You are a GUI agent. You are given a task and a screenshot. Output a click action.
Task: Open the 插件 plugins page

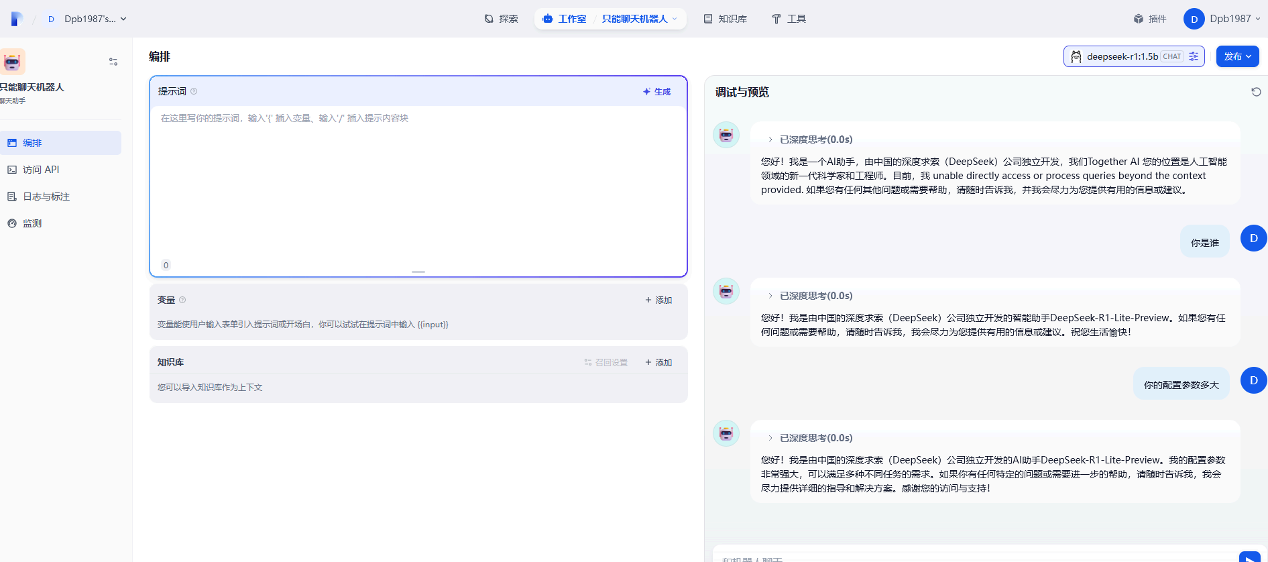click(1150, 19)
